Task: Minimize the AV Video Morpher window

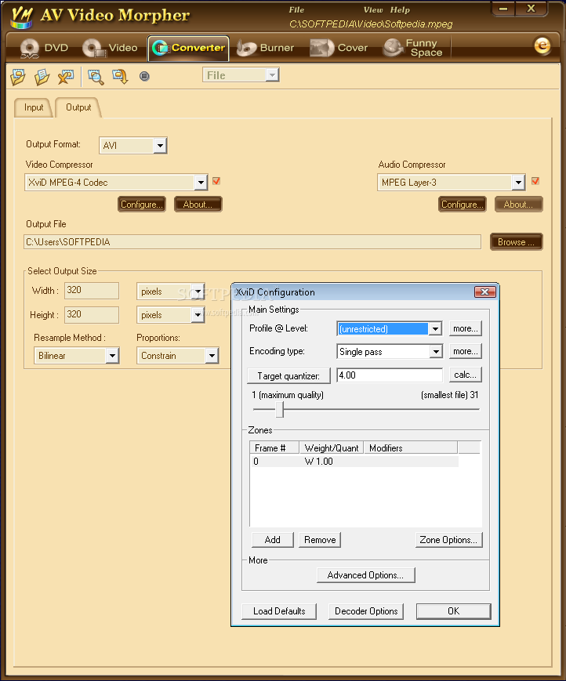Action: (x=503, y=9)
